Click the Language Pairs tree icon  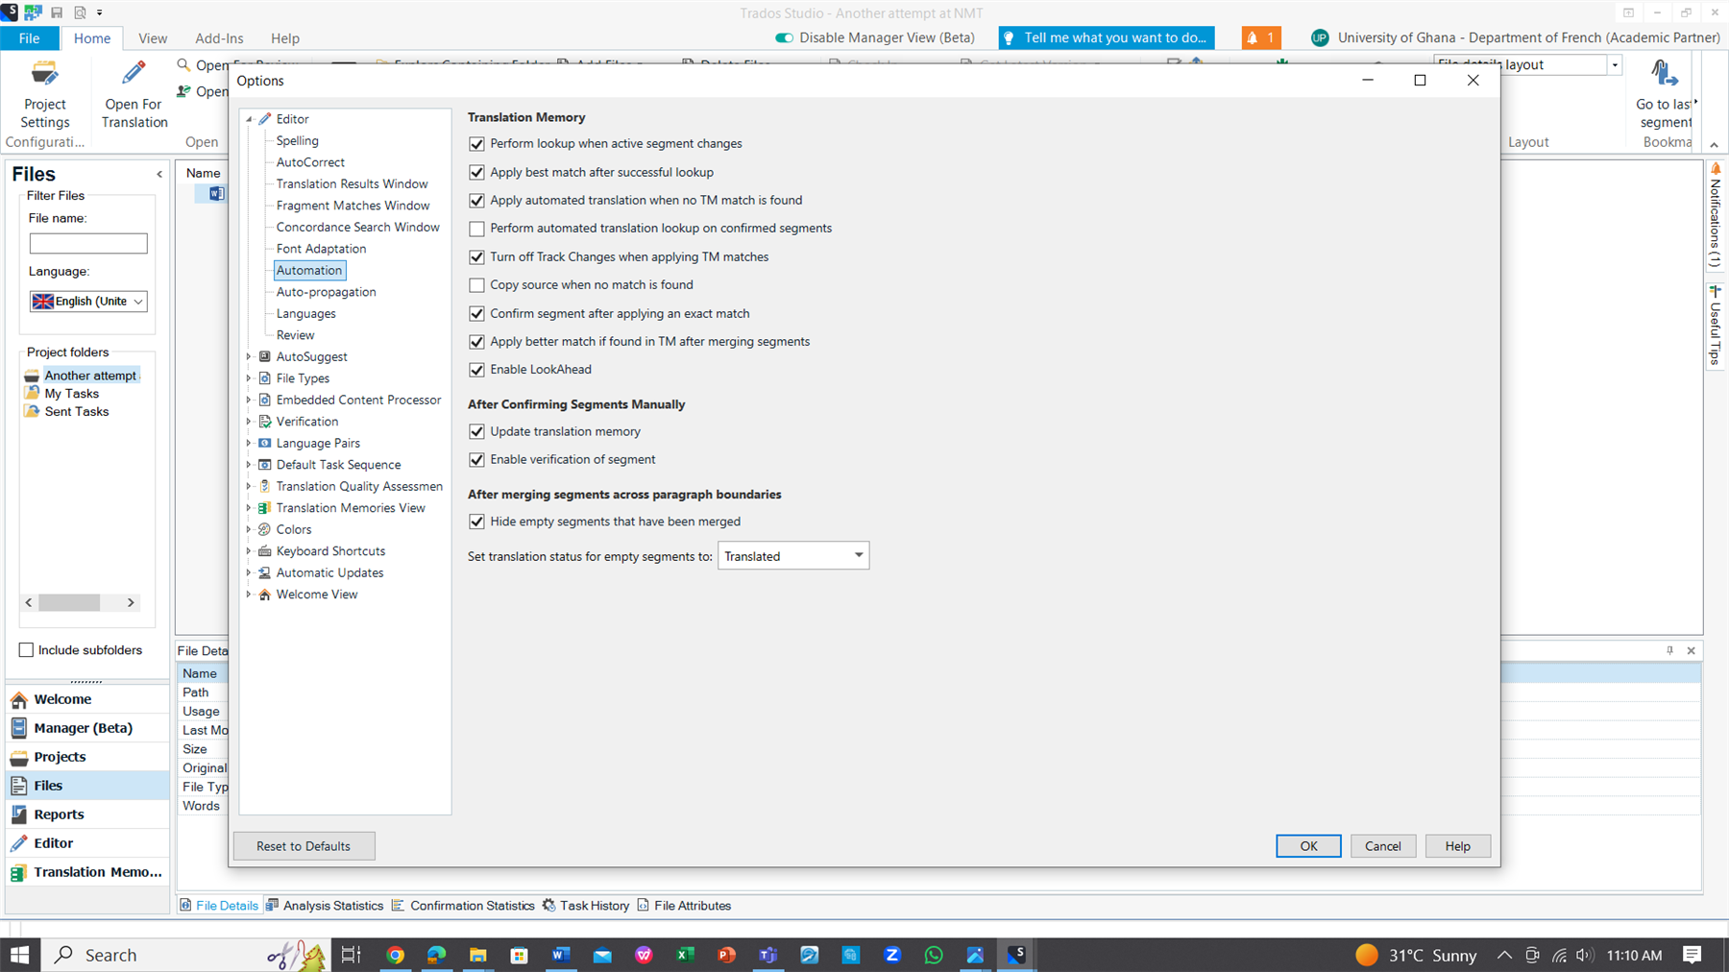265,443
